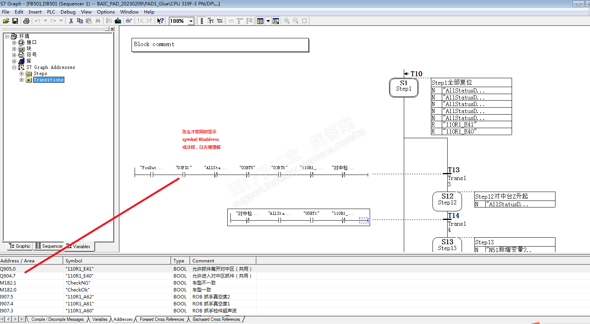
Task: Click the Print toolbar icon
Action: (26, 21)
